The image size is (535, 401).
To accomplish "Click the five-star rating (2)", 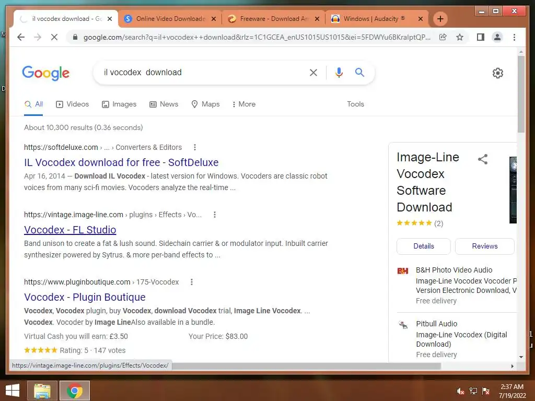I will point(420,223).
